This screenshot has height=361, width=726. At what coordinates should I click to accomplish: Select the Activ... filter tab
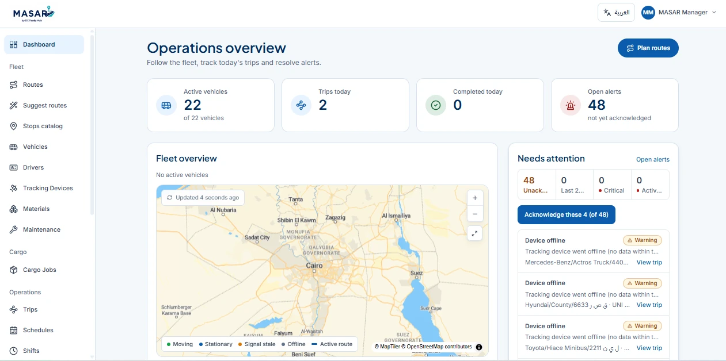[650, 185]
